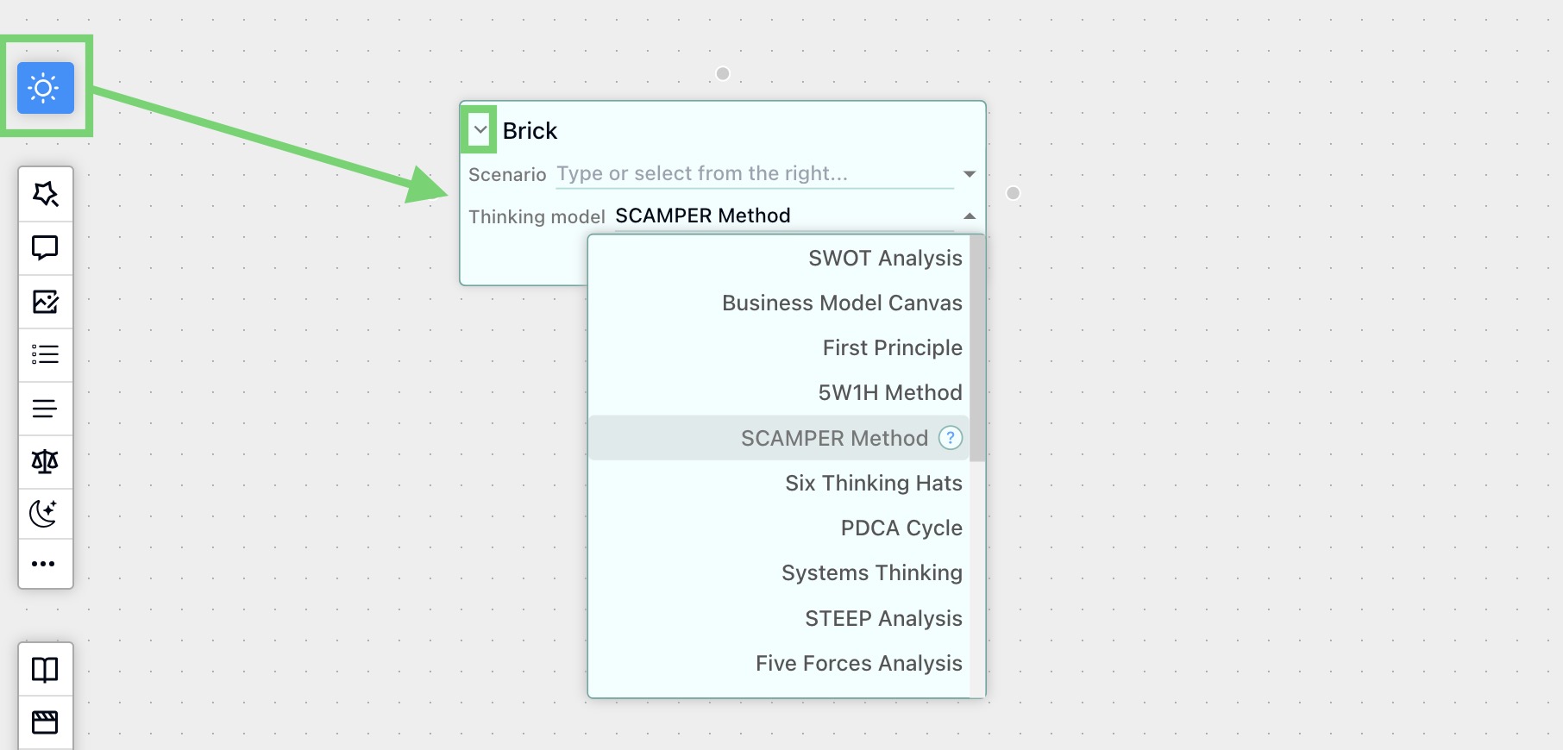
Task: Select the highlighted sun brainstorm tool
Action: pyautogui.click(x=44, y=87)
